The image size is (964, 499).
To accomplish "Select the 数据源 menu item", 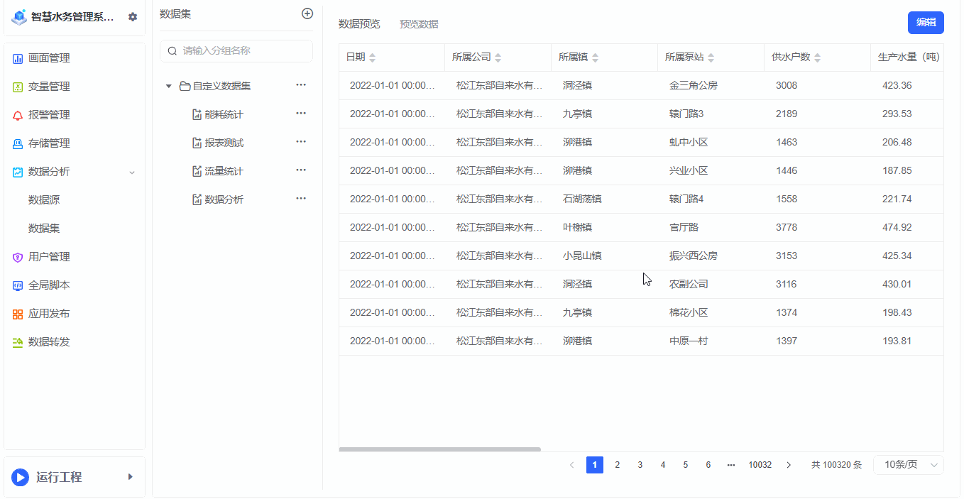I will pos(43,199).
